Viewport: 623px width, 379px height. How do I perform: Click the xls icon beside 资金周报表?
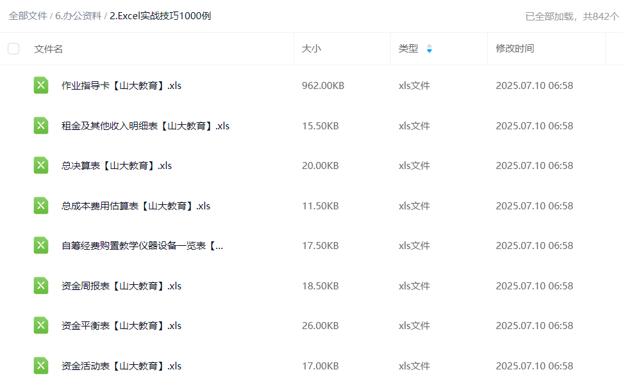(41, 286)
